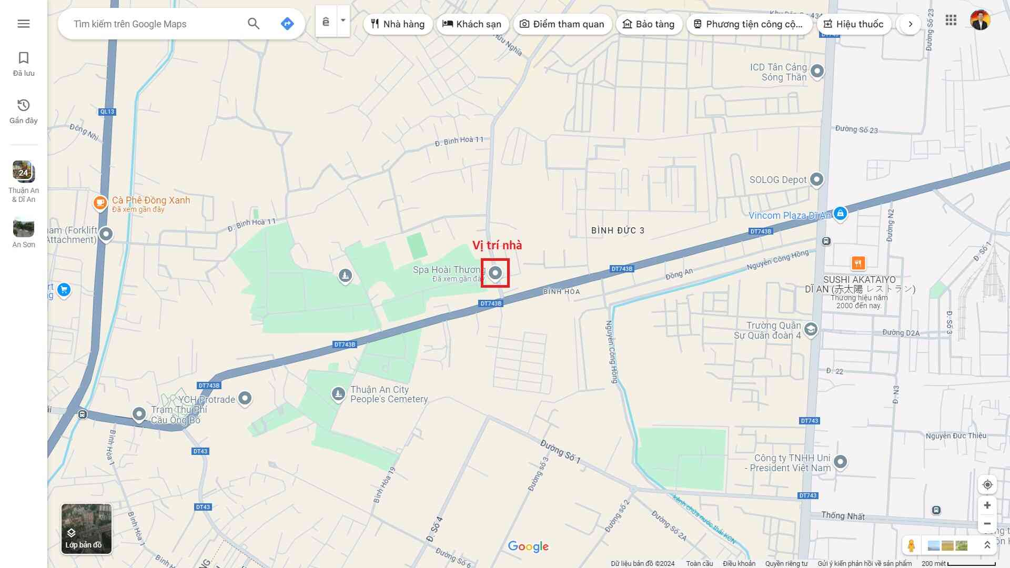The height and width of the screenshot is (568, 1010).
Task: Open the Saved (Đã lưu) places panel
Action: (24, 64)
